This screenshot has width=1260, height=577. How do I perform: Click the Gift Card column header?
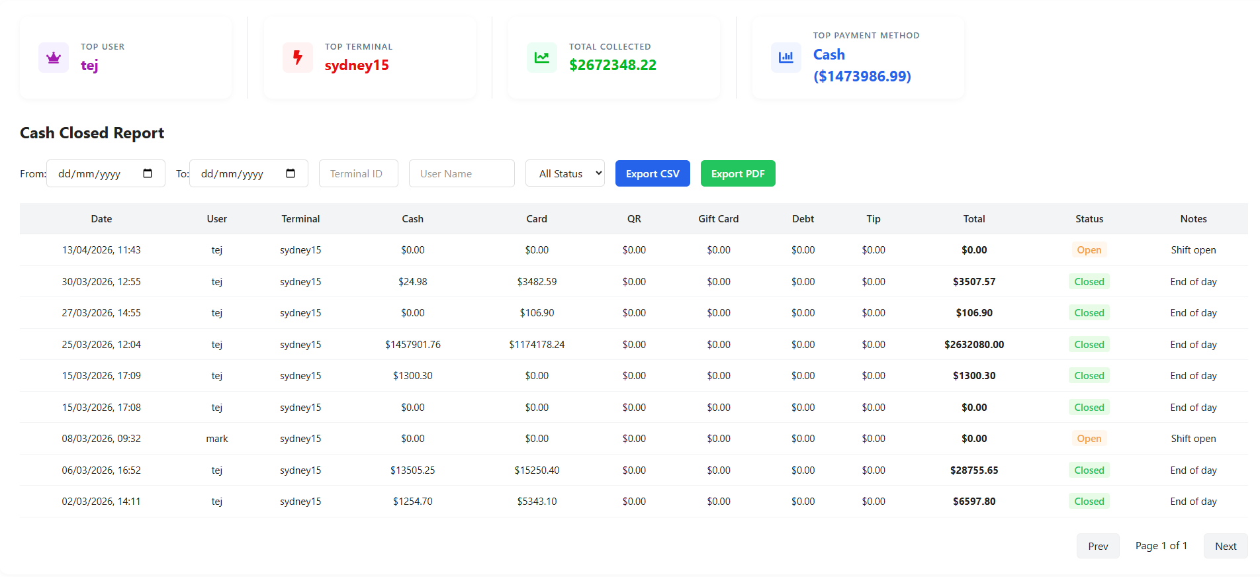719,219
